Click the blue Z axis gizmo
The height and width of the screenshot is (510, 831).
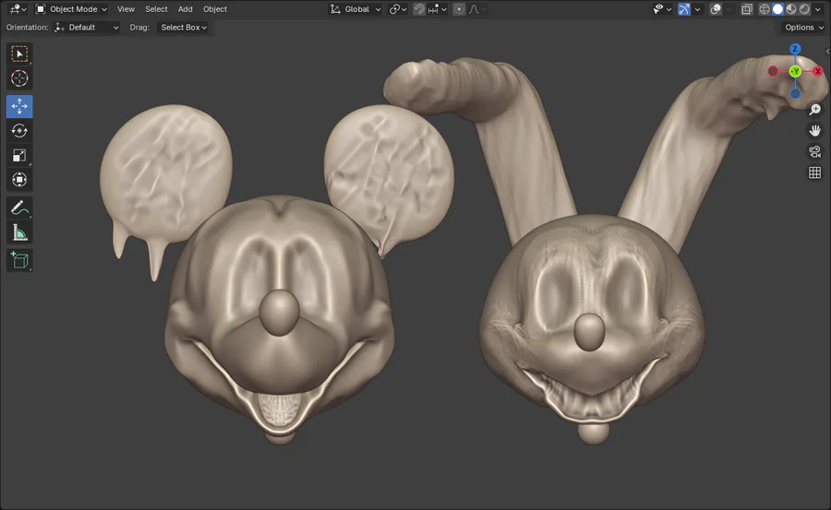tap(794, 49)
